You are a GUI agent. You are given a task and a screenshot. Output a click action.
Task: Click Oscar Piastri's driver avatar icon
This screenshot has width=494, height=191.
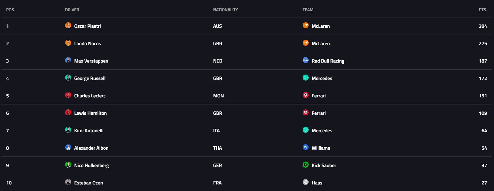point(68,25)
